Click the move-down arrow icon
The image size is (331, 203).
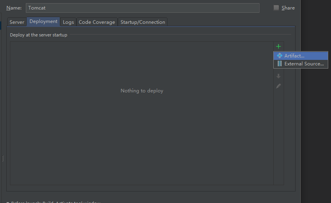click(278, 76)
